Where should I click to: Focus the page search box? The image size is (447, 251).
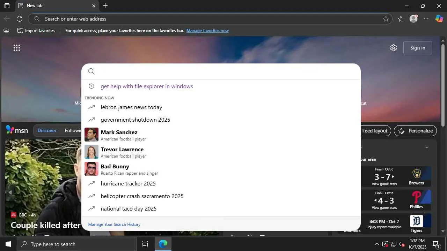(221, 71)
